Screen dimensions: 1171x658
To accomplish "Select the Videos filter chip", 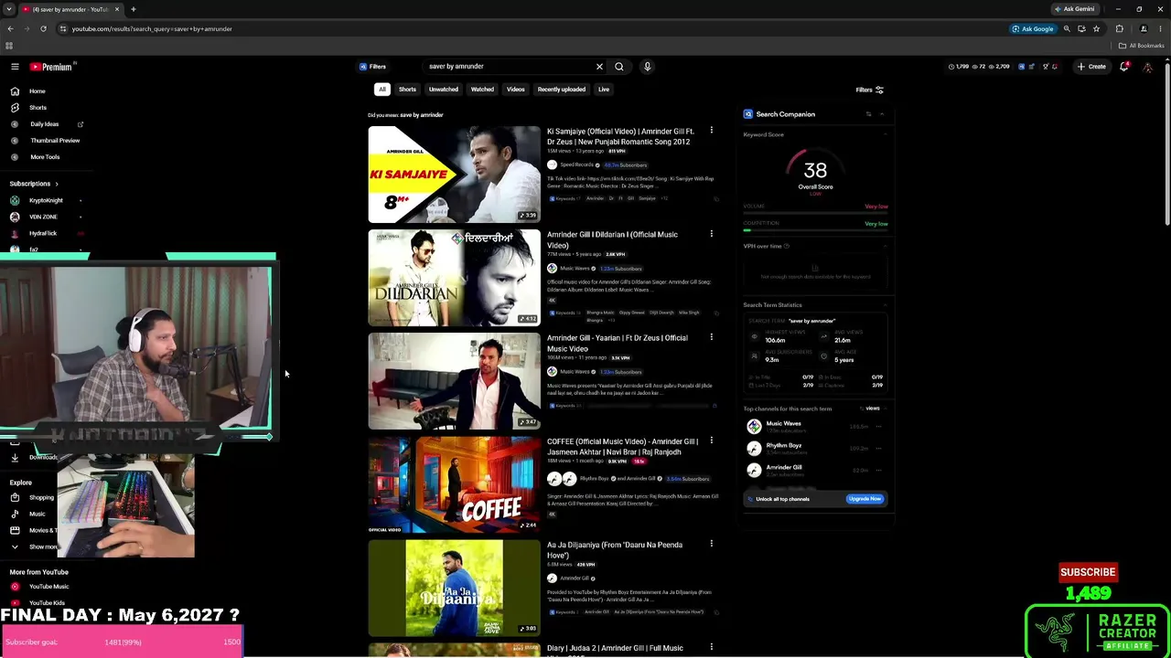I will click(516, 90).
